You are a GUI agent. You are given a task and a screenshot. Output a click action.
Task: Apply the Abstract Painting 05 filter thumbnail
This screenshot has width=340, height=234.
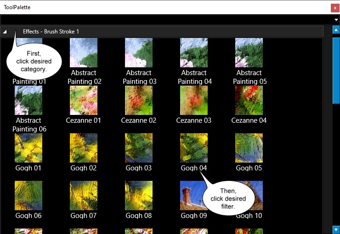(x=249, y=53)
